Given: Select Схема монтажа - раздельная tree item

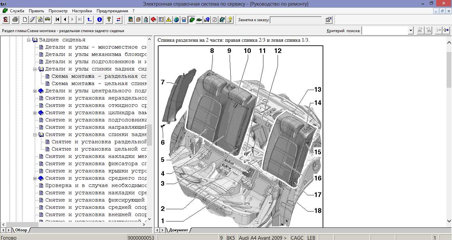Looking at the screenshot, I should point(99,76).
